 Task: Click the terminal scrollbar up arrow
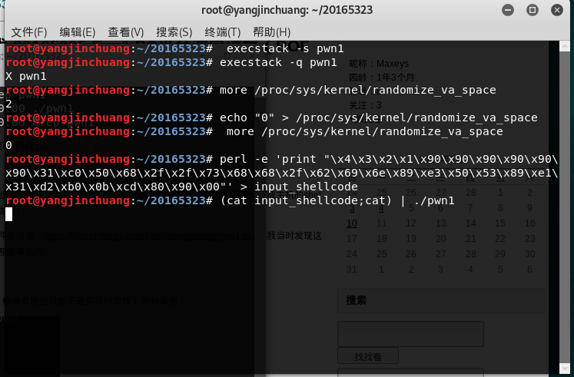[565, 46]
